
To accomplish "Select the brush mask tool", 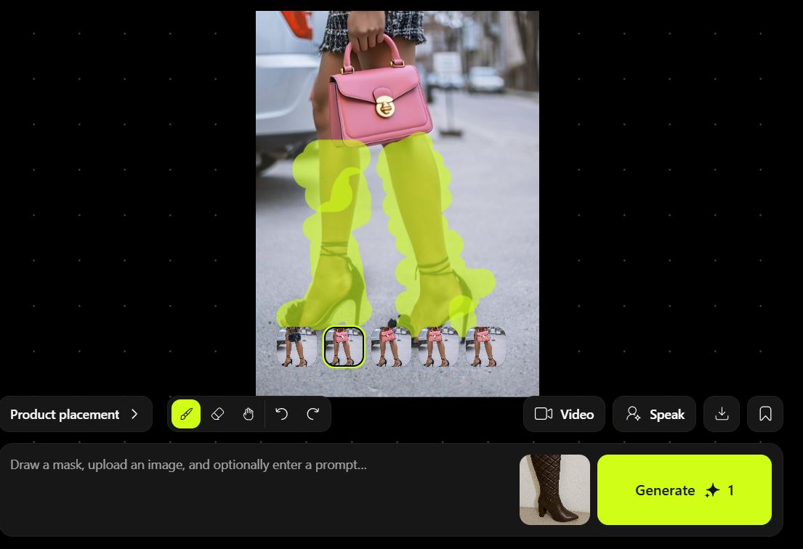I will point(186,414).
